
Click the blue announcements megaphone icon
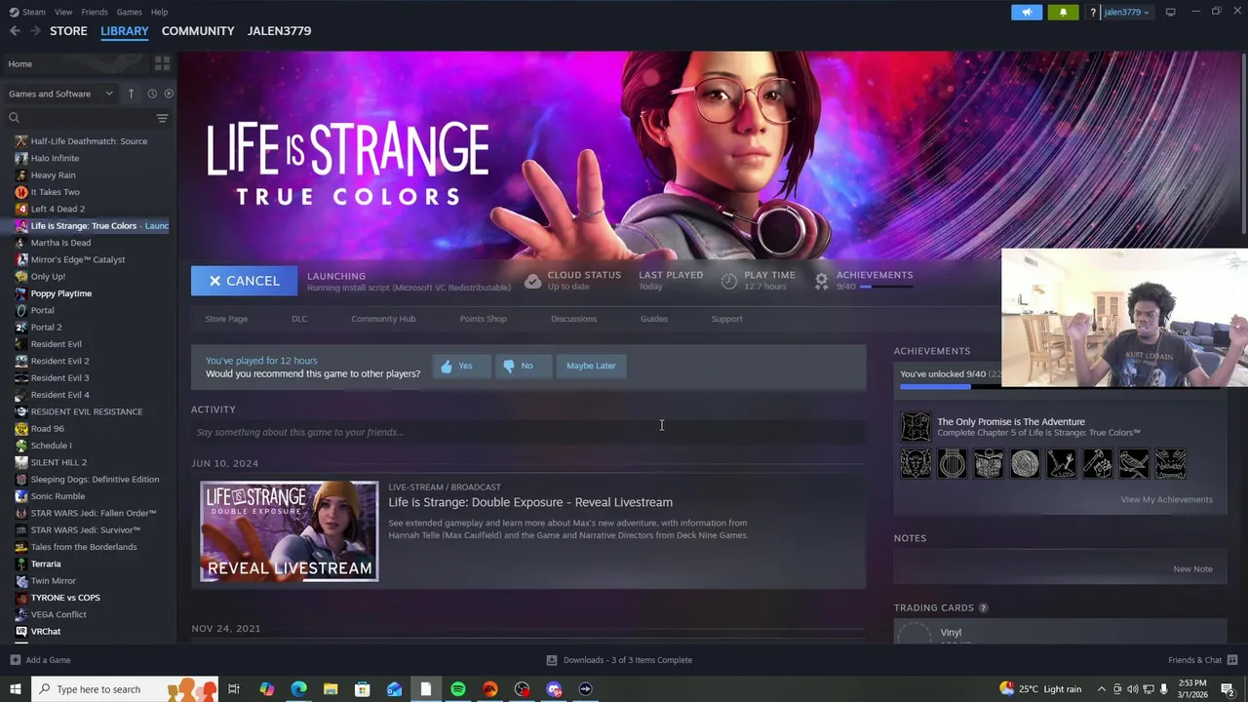(x=1027, y=12)
